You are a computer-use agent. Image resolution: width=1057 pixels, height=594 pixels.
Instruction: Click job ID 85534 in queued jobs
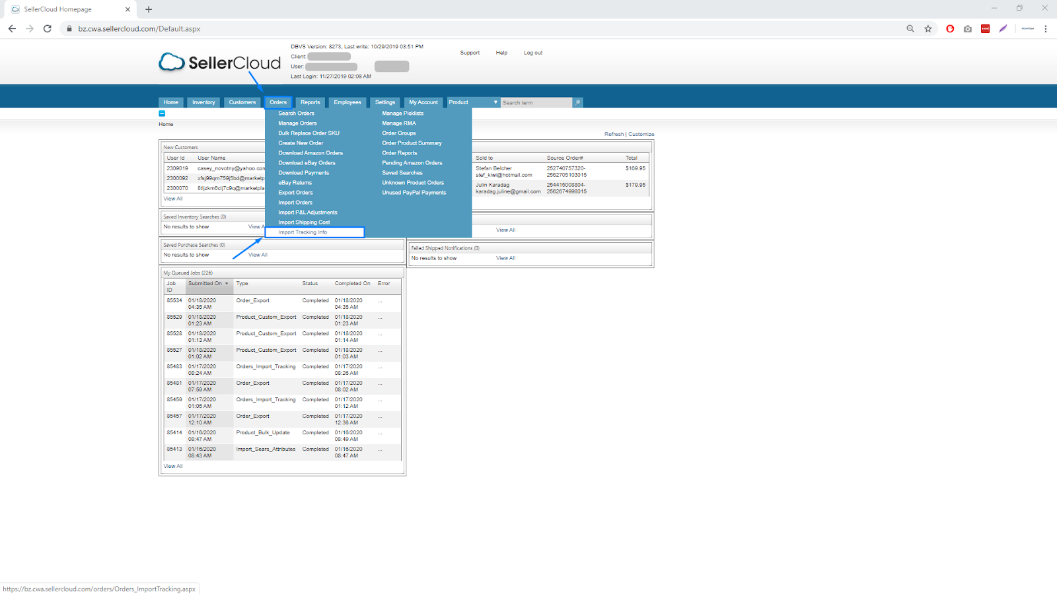point(174,300)
